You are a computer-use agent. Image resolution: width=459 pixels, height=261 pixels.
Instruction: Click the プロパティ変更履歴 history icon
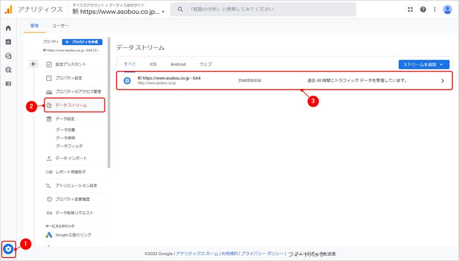tap(49, 199)
